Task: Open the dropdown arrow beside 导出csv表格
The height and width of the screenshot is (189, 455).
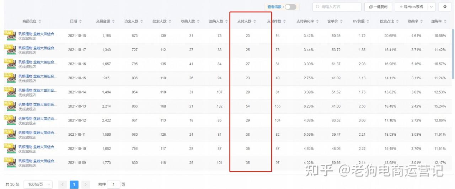Action: click(432, 7)
